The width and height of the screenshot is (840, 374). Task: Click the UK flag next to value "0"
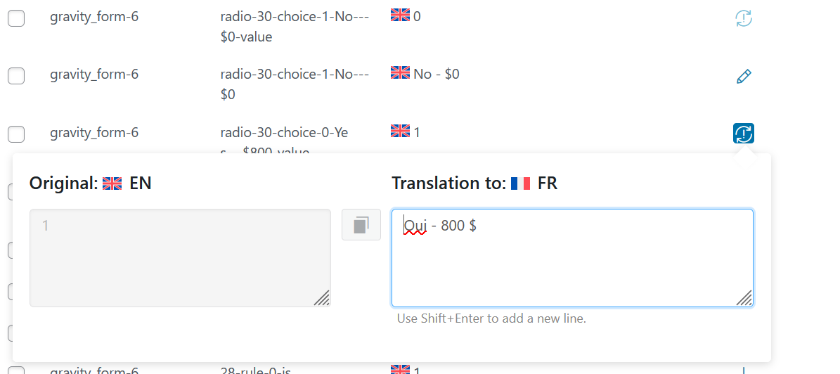400,15
